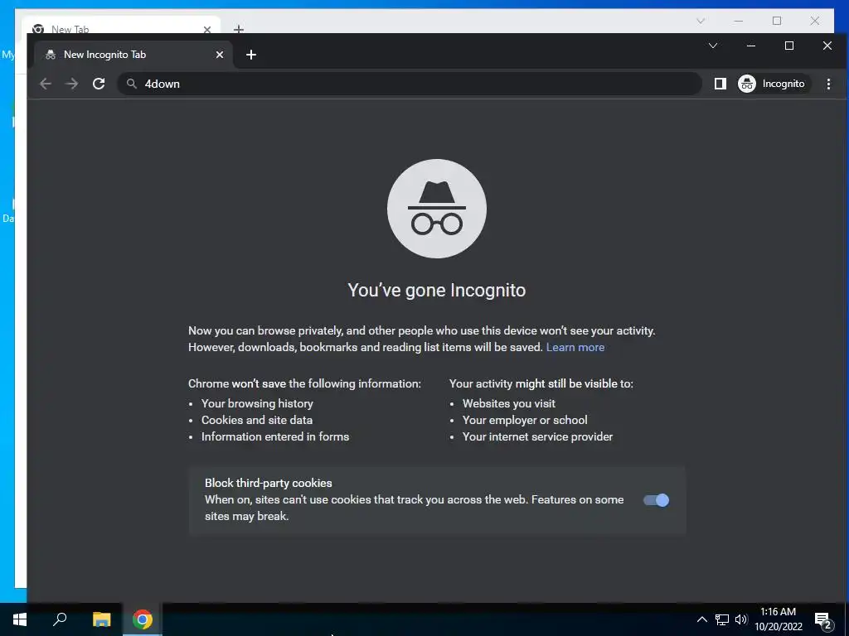
Task: Click the incognito icon on the tab
Action: click(51, 55)
